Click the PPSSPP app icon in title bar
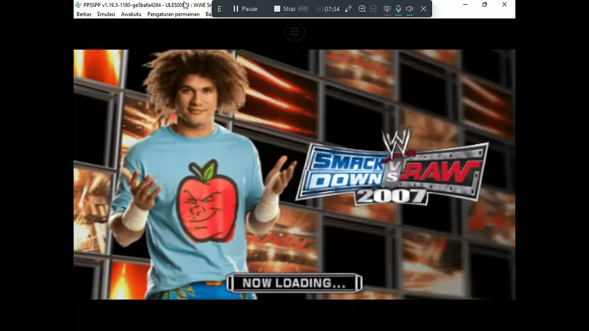Viewport: 589px width, 331px height. tap(78, 5)
